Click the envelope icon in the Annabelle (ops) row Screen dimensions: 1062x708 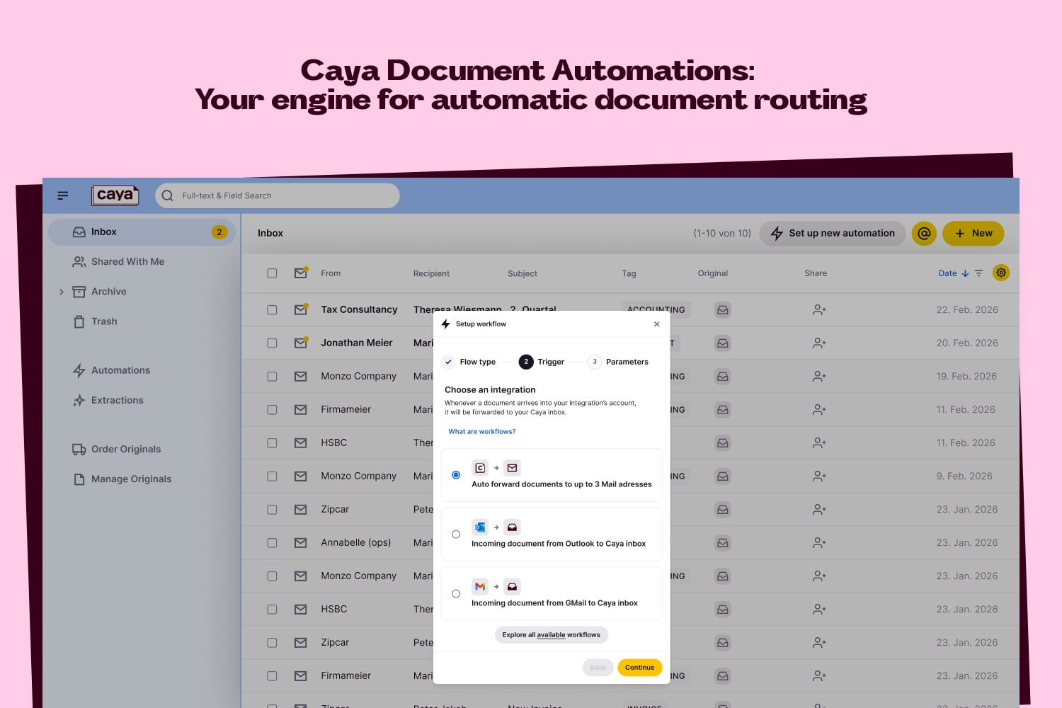click(x=301, y=543)
